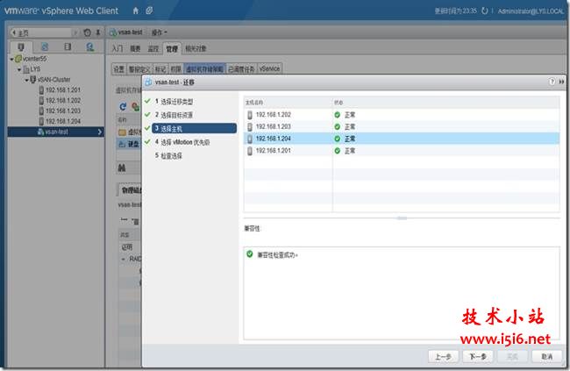Go to wizard step 2 选择目标资源

[x=175, y=115]
